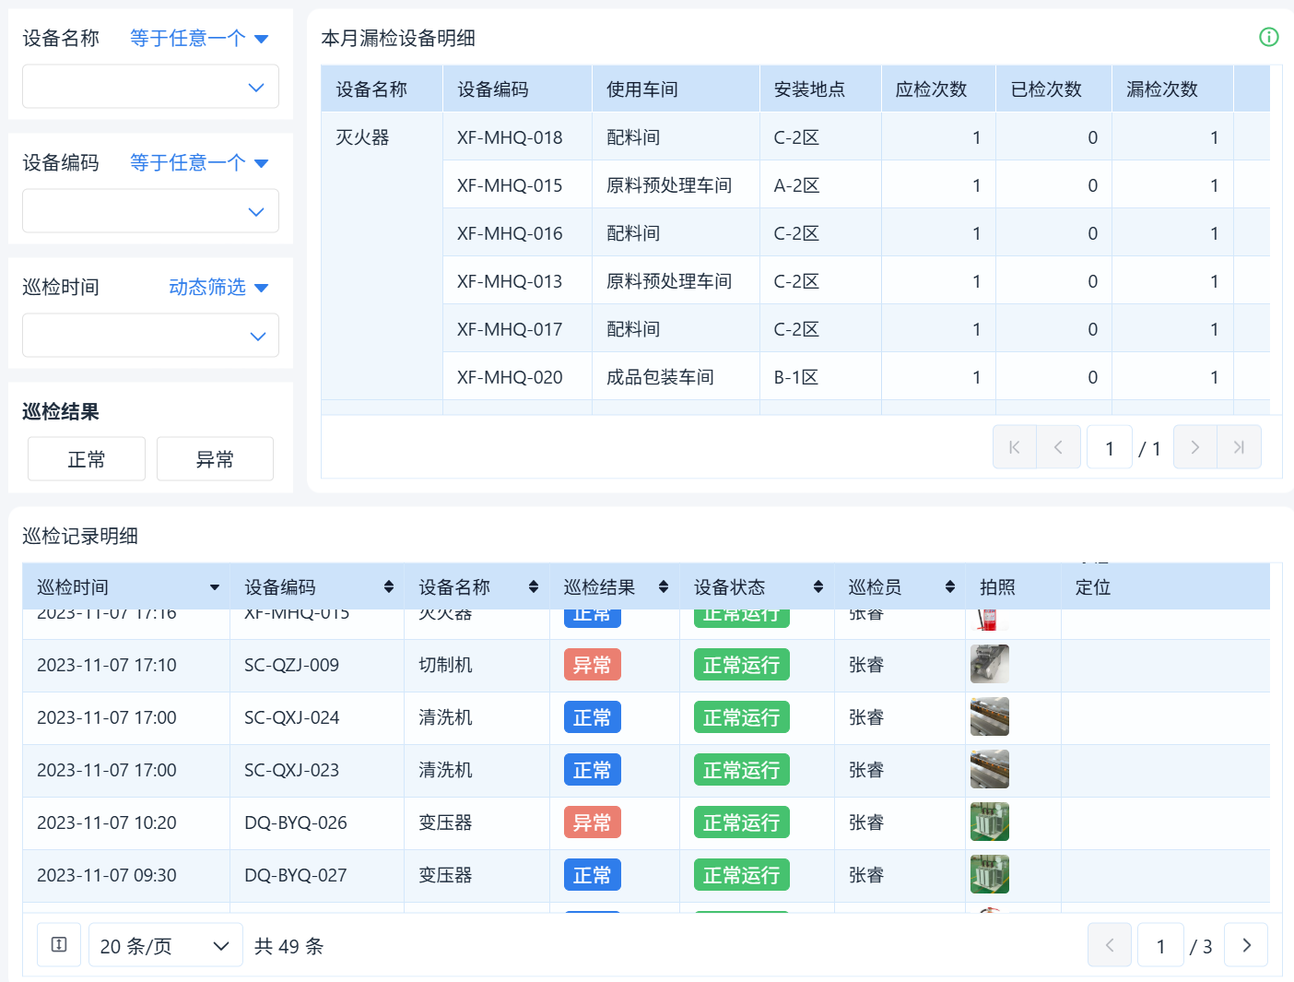Image resolution: width=1294 pixels, height=982 pixels.
Task: Toggle the 正常 inspection result filter
Action: click(87, 459)
